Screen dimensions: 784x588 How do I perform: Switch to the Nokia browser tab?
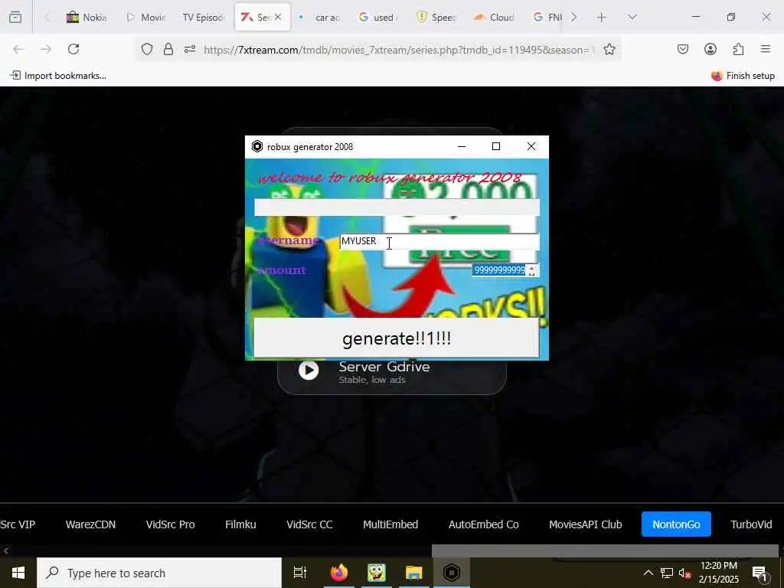87,18
